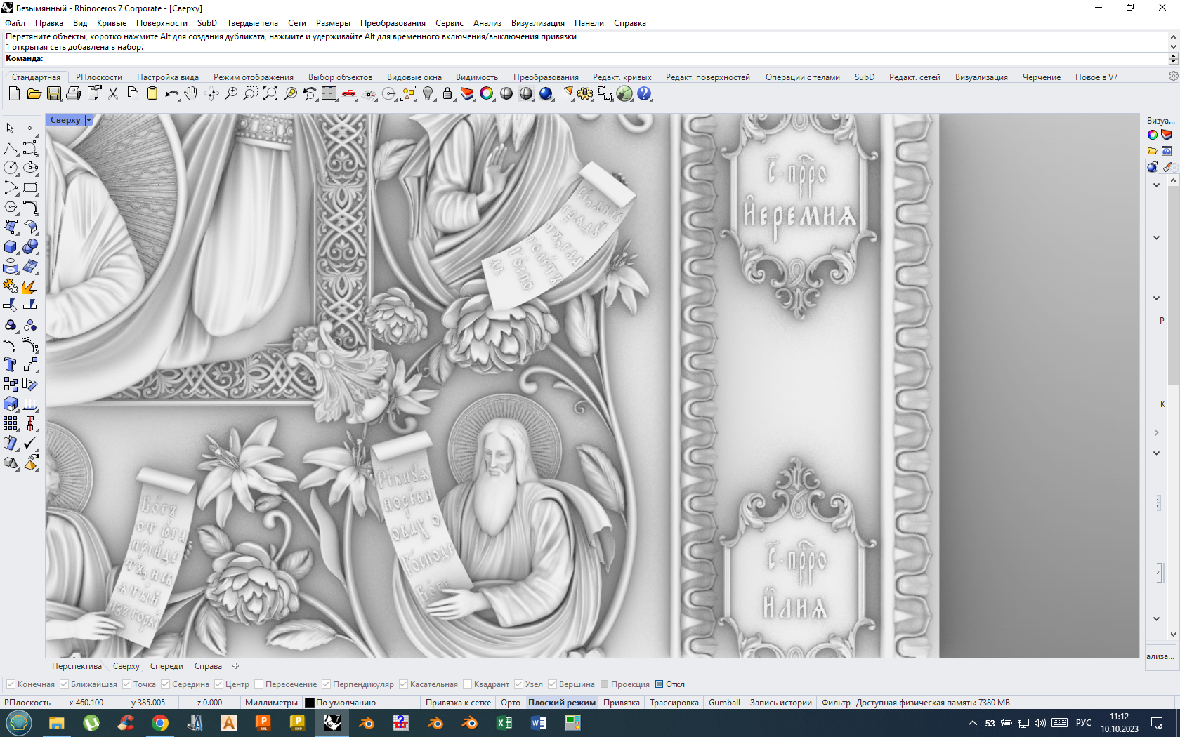
Task: Select the Text object tool
Action: [x=11, y=364]
